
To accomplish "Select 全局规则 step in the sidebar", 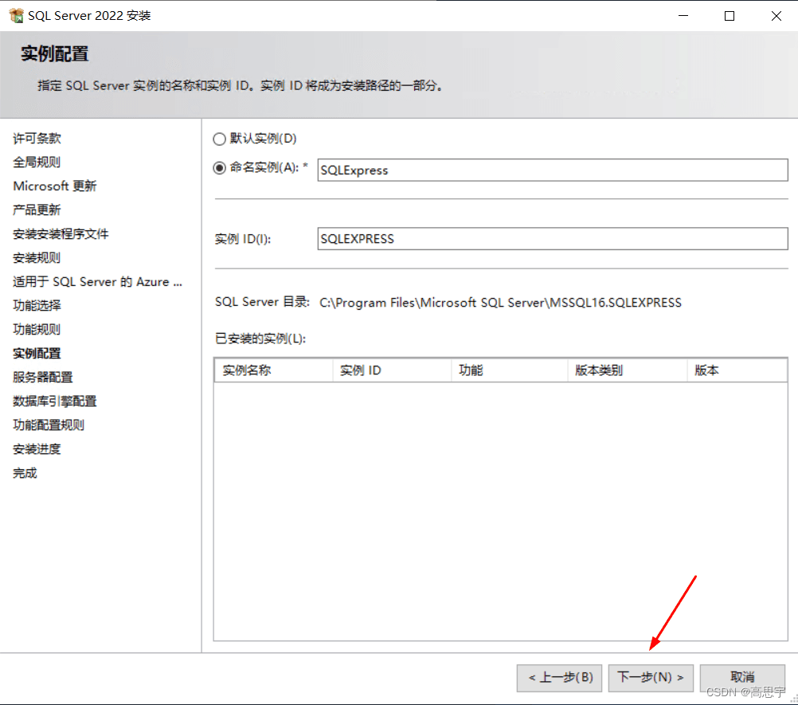I will coord(37,163).
